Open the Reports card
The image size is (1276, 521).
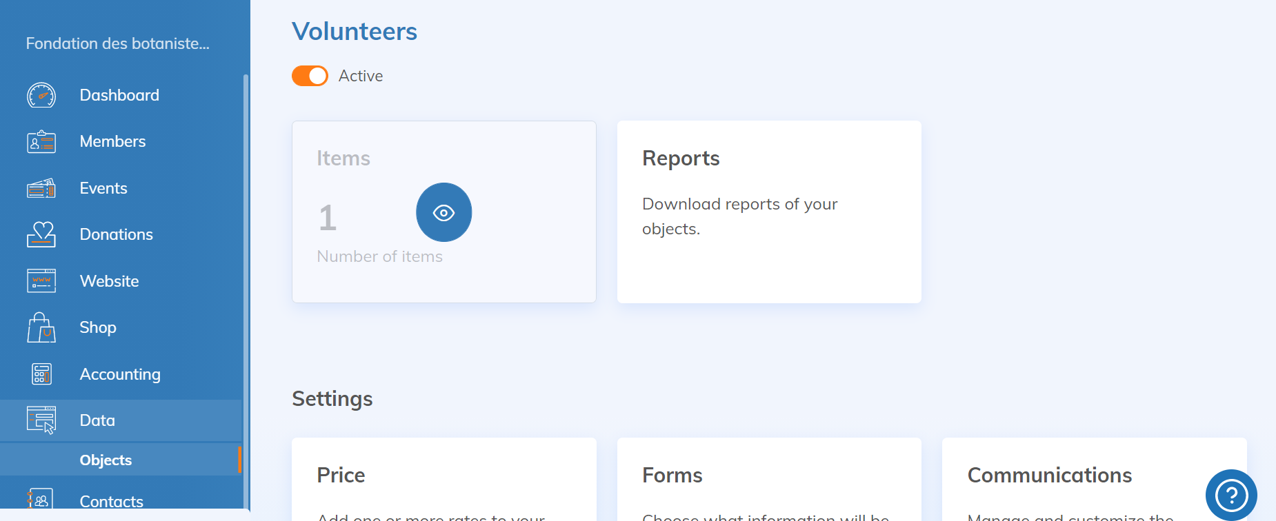[x=768, y=212]
